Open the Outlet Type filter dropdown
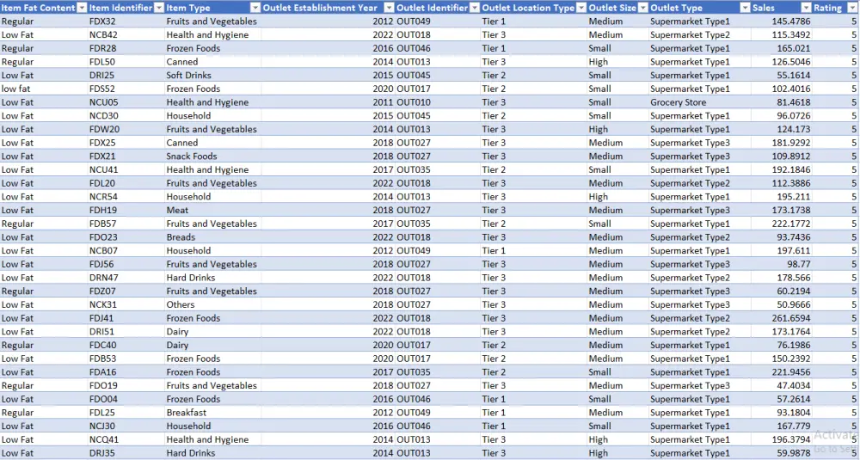 (x=745, y=8)
